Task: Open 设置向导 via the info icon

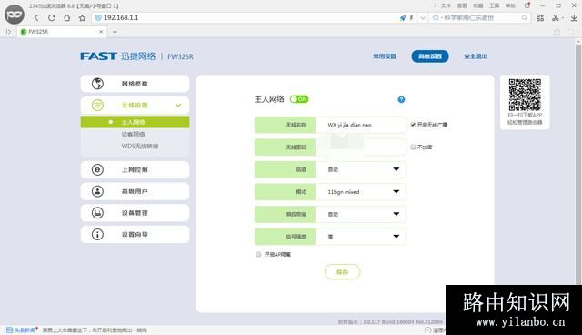Action: (97, 234)
